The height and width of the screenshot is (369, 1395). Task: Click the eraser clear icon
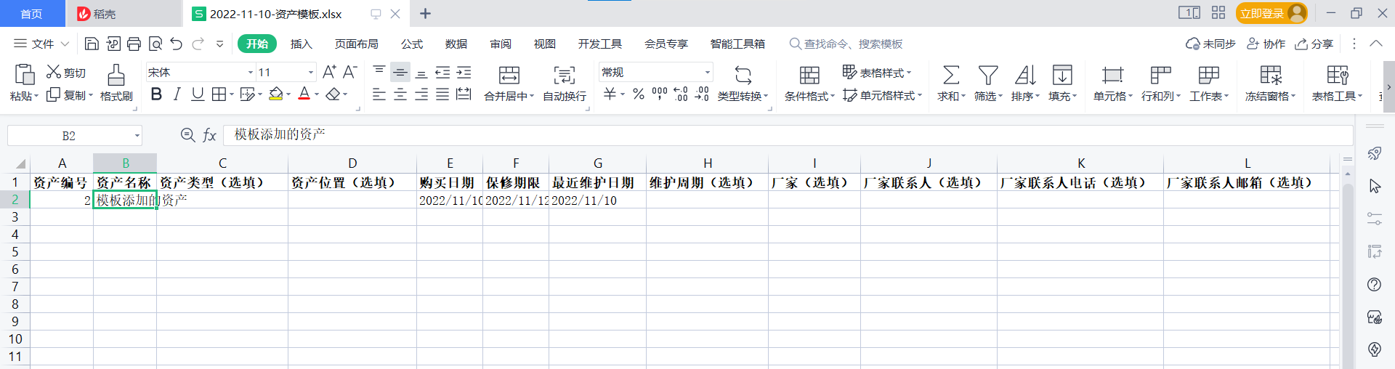pos(333,94)
